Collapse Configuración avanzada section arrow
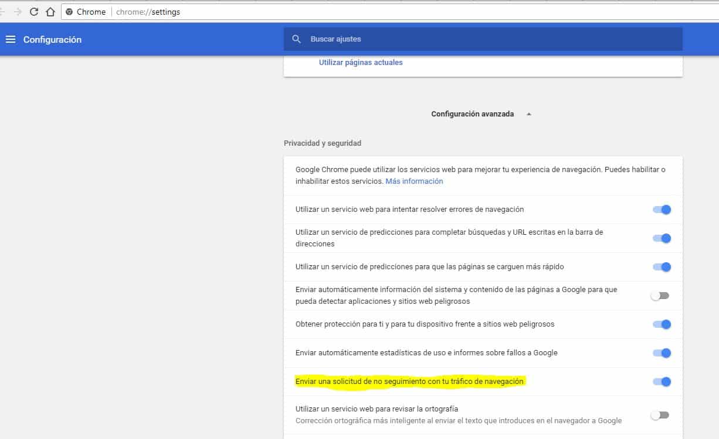 [x=529, y=114]
